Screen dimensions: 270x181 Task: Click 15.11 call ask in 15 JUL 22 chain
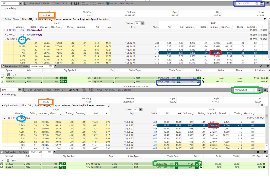coord(107,125)
